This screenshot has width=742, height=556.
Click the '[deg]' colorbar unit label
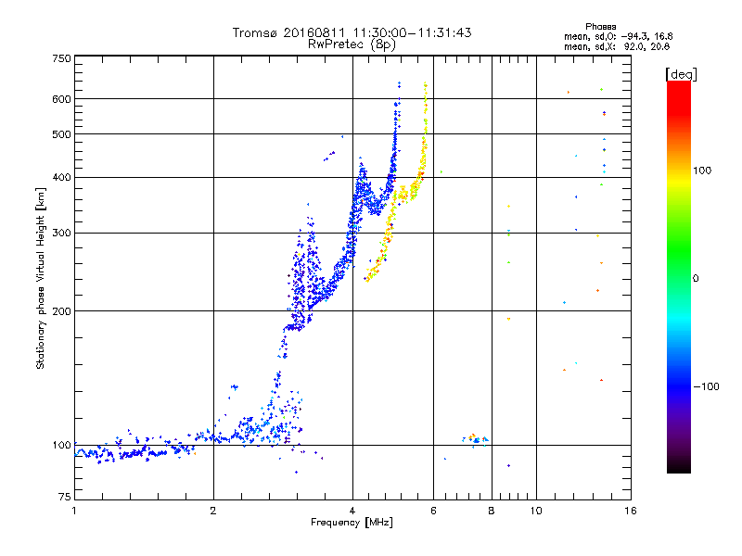point(681,74)
